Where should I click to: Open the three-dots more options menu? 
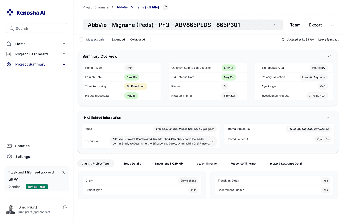pyautogui.click(x=333, y=25)
